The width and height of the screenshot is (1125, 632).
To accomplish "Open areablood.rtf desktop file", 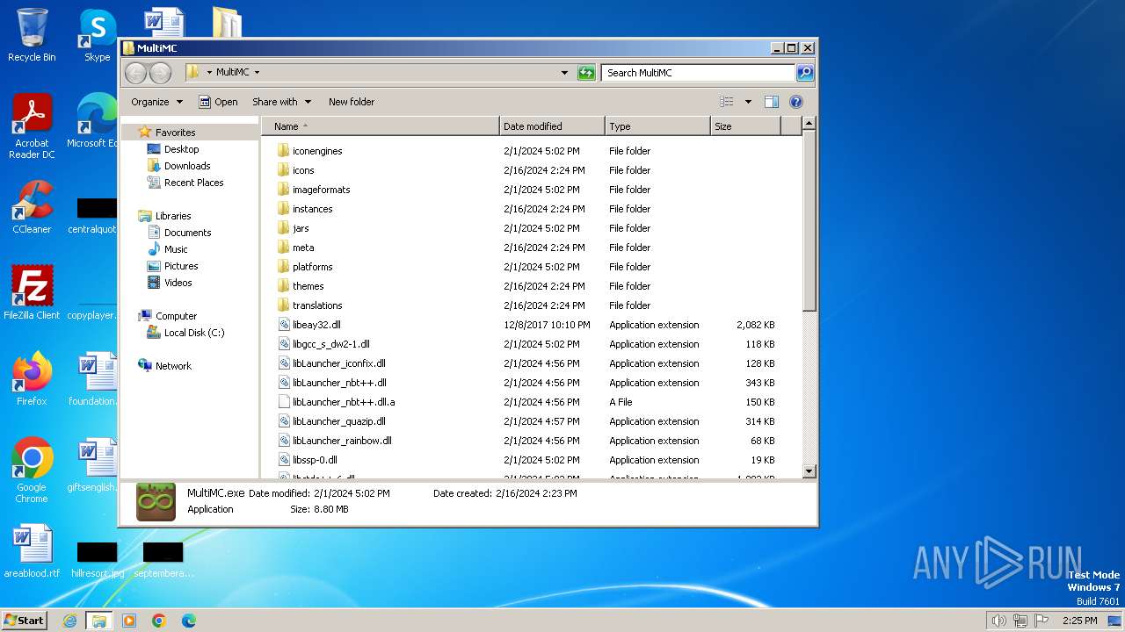I will (32, 551).
